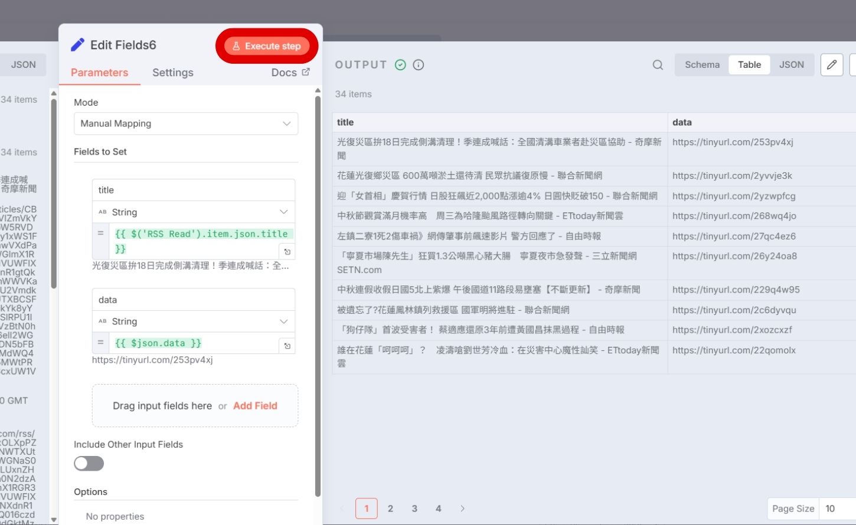Click the equals icon on the title expression
Image resolution: width=856 pixels, height=525 pixels.
(x=100, y=234)
